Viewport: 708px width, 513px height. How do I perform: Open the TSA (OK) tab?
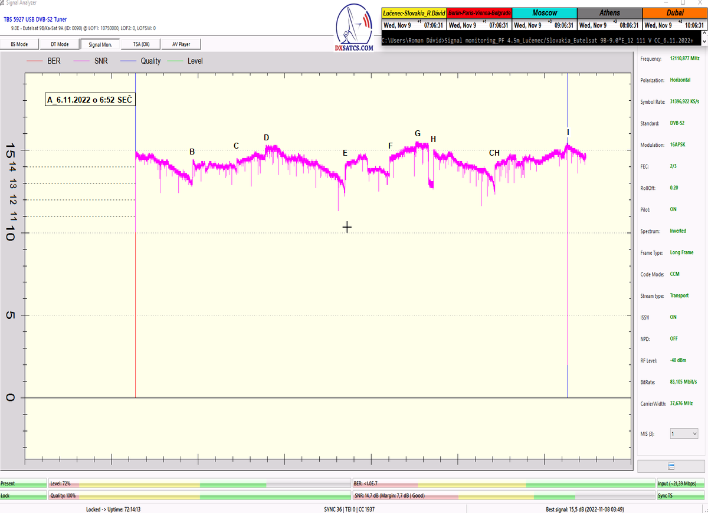click(140, 44)
